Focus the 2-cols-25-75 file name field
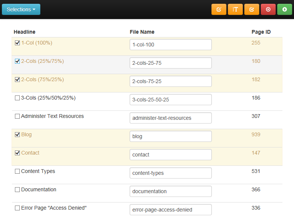 point(171,63)
